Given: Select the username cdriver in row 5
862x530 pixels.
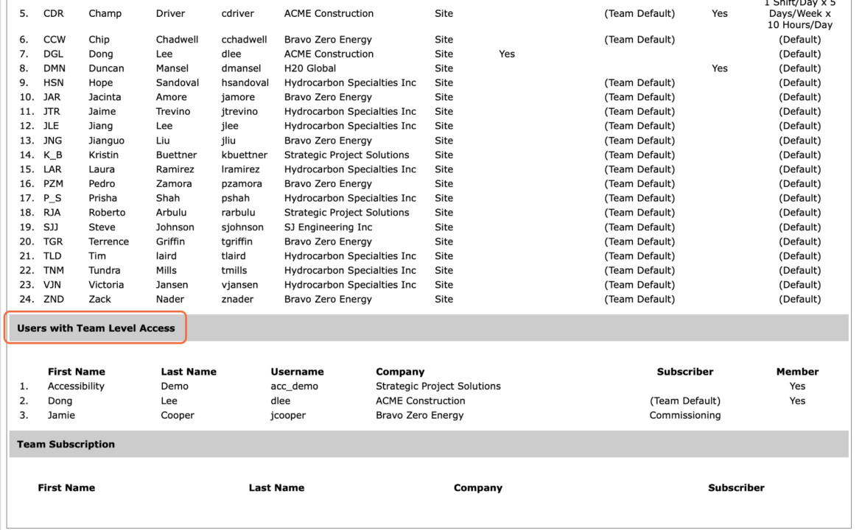Looking at the screenshot, I should 237,13.
